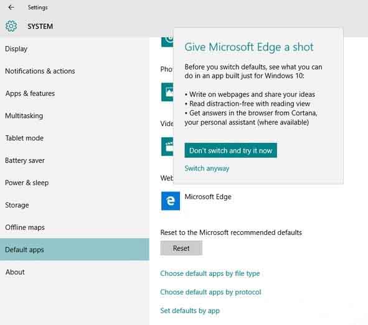Click the partially hidden music player icon
Screen dimensions: 368x325
point(167,42)
